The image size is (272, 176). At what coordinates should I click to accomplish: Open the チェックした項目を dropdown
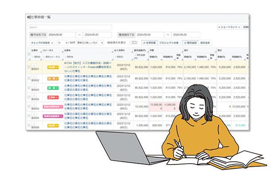pyautogui.click(x=42, y=43)
